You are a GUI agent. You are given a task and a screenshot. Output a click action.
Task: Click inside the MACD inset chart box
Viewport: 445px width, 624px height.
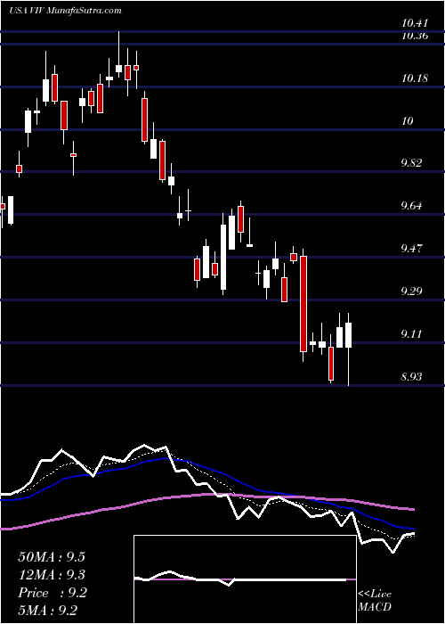click(245, 579)
